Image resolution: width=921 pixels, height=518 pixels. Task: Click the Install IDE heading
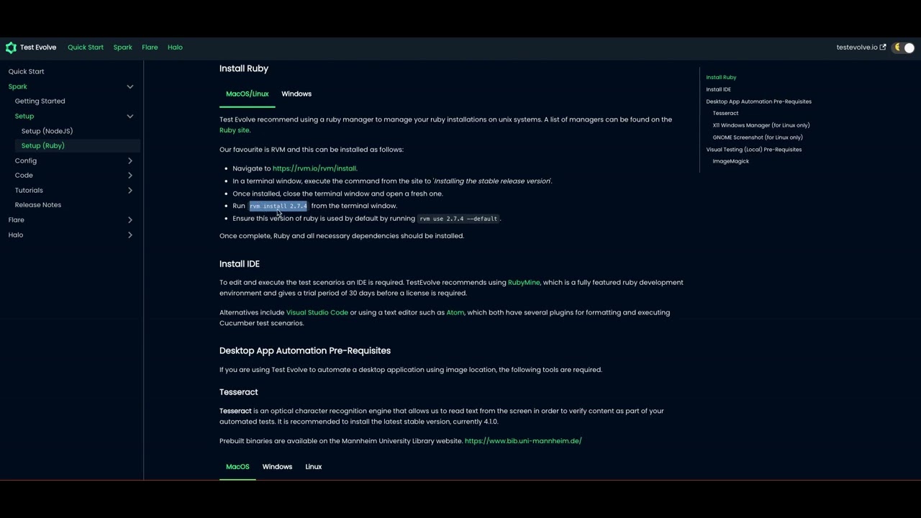[x=240, y=264]
